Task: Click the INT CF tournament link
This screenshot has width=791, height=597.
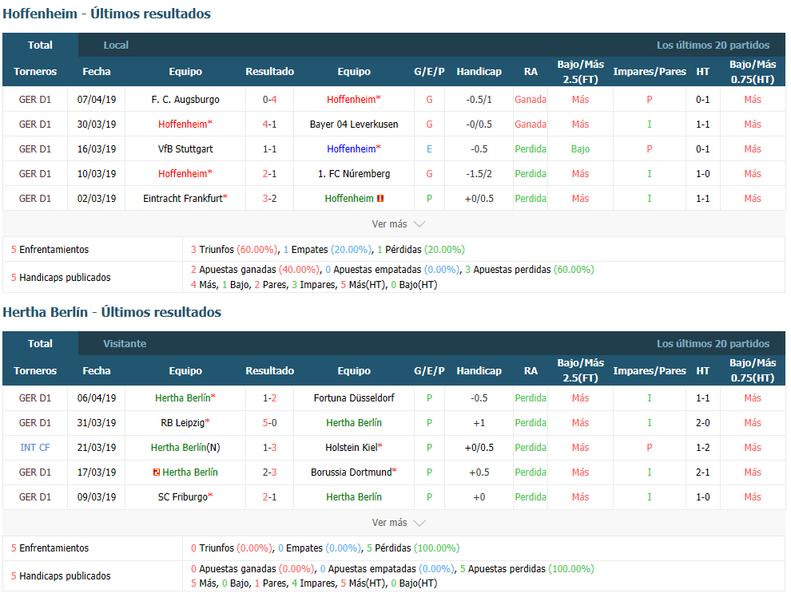Action: (35, 448)
